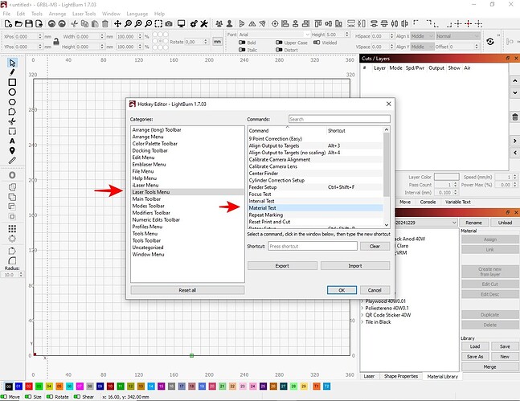Click Export button in Hotkey Editor

point(282,266)
